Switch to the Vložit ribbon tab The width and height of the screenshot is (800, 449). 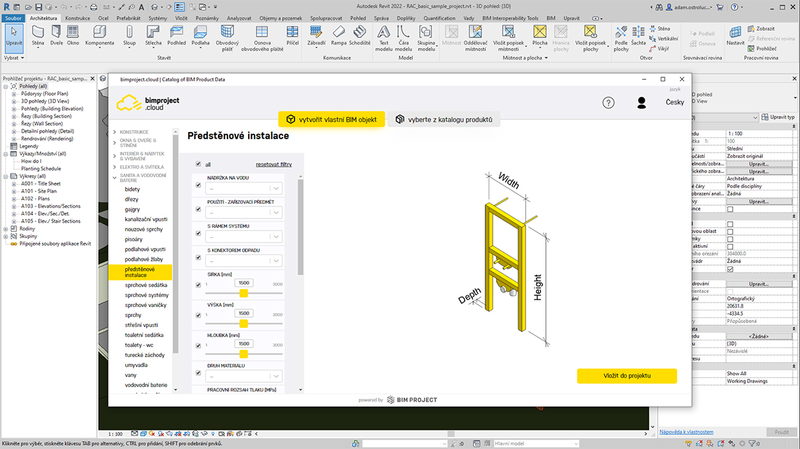181,18
